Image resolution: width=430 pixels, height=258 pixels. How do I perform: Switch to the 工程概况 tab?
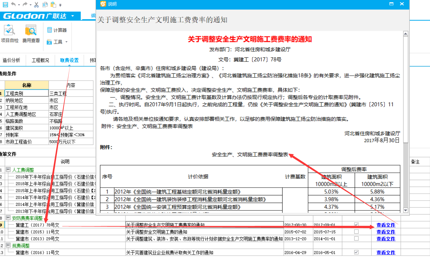40,60
